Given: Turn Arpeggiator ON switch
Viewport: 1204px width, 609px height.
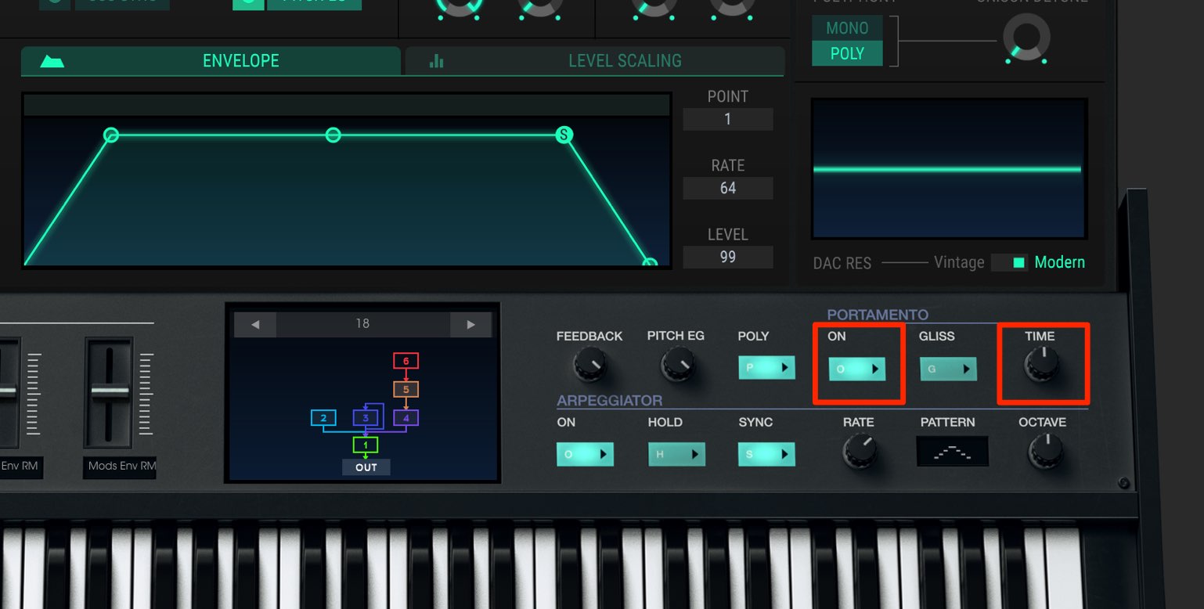Looking at the screenshot, I should coord(585,454).
